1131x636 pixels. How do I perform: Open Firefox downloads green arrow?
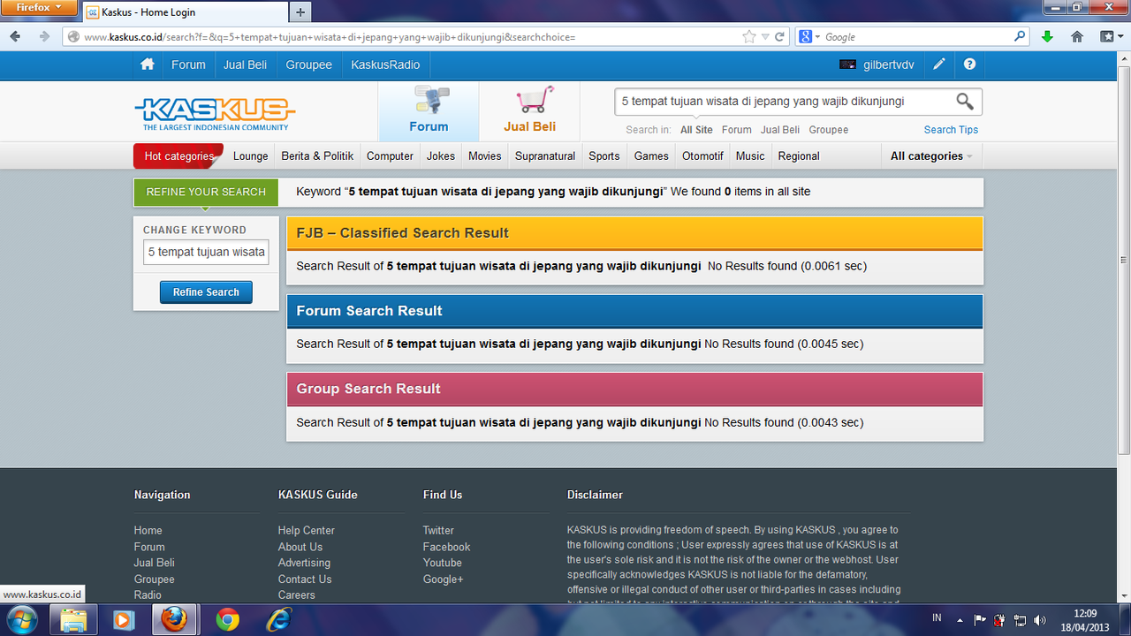pos(1047,37)
